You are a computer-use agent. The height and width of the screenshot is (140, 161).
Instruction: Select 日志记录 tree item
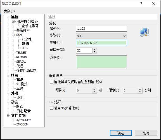pyautogui.click(x=23, y=111)
